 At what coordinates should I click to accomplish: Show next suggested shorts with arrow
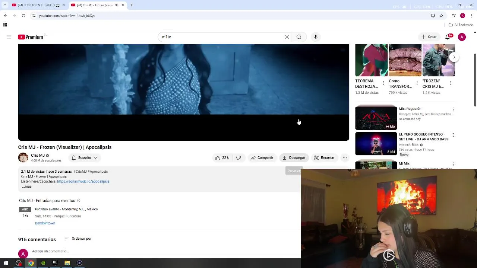(x=454, y=57)
